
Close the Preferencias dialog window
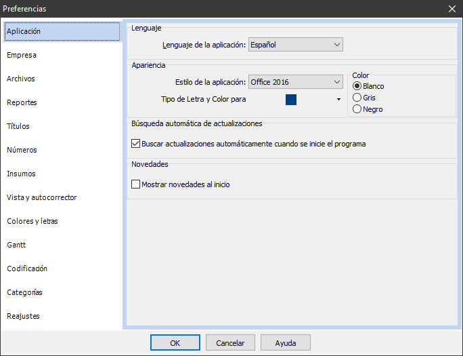pyautogui.click(x=451, y=9)
